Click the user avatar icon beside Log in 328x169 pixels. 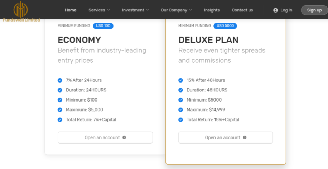[275, 10]
